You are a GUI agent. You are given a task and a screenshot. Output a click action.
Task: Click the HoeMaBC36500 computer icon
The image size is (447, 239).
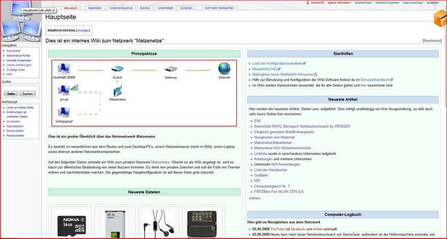64,68
